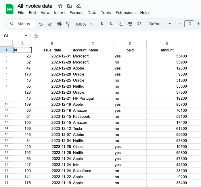This screenshot has height=187, width=201.
Task: Click the move to folder icon
Action: (70, 6)
